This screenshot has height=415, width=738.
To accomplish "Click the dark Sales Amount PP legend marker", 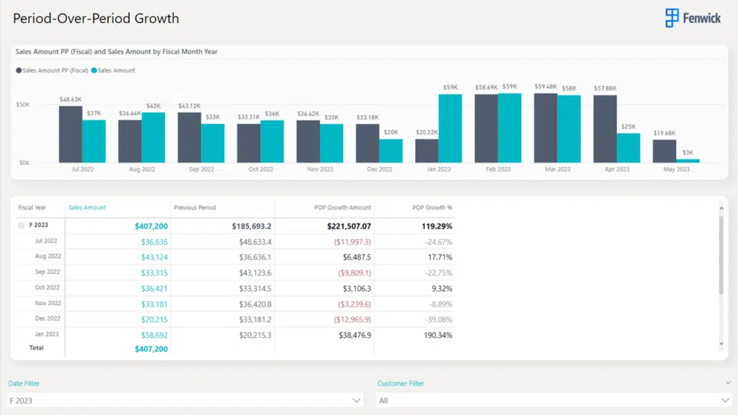I will (19, 71).
